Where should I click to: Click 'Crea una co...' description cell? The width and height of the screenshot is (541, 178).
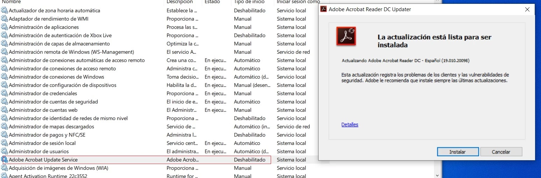[x=182, y=60]
